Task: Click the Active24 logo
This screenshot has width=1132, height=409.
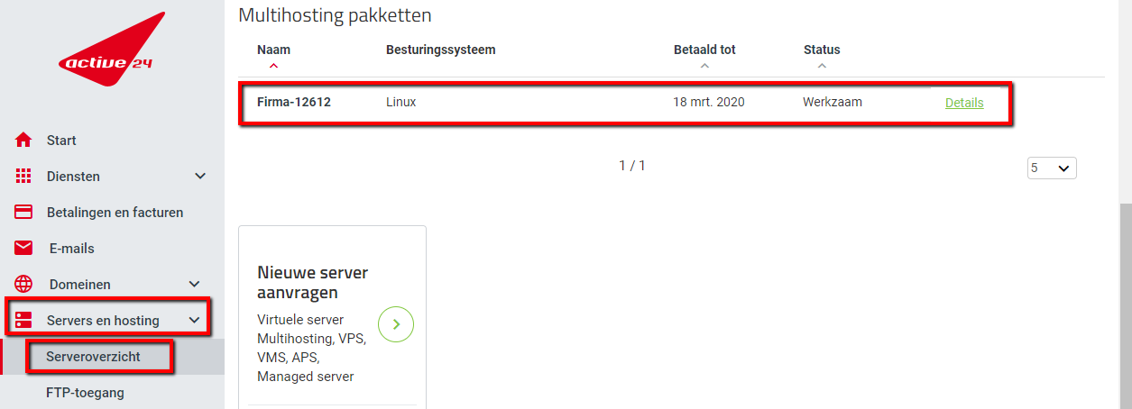Action: point(113,50)
